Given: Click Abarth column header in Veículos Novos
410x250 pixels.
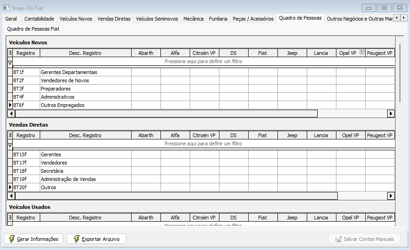Looking at the screenshot, I should (146, 53).
